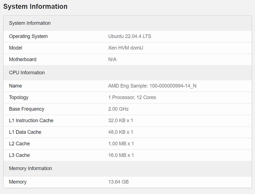Select the AMD Eng Sample CPU name
Screen dimensions: 255x194
pos(152,86)
